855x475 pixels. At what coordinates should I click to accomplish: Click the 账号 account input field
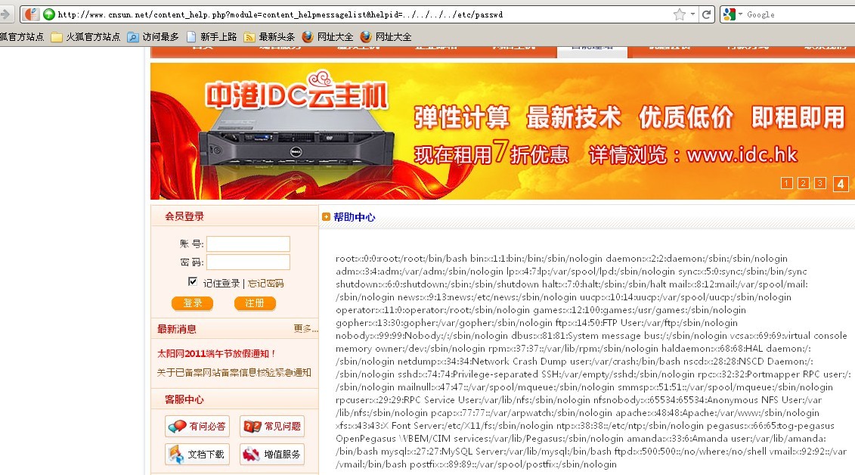pyautogui.click(x=248, y=244)
